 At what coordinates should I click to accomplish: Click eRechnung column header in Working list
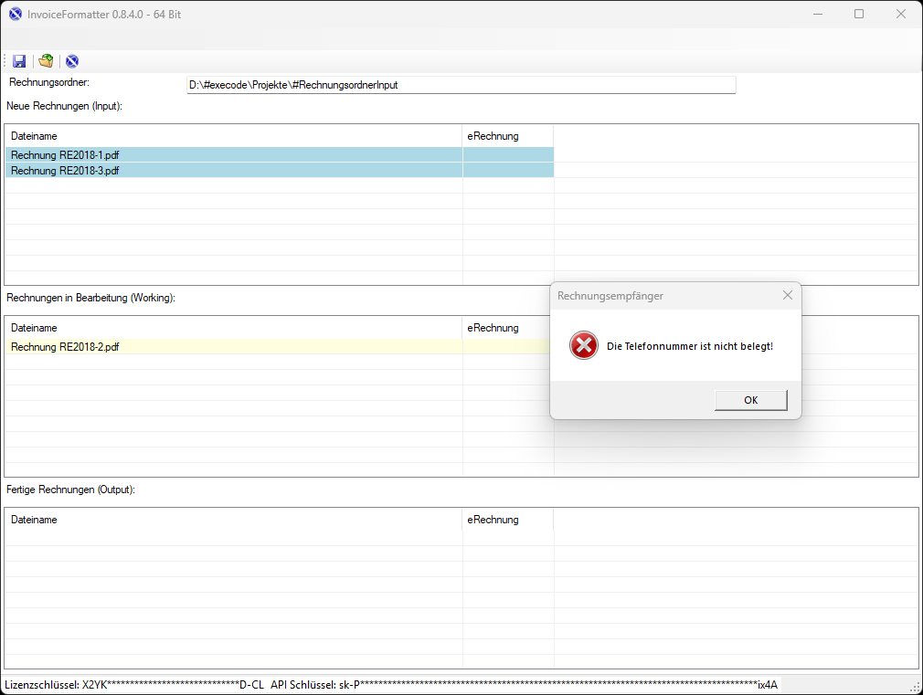(x=493, y=328)
